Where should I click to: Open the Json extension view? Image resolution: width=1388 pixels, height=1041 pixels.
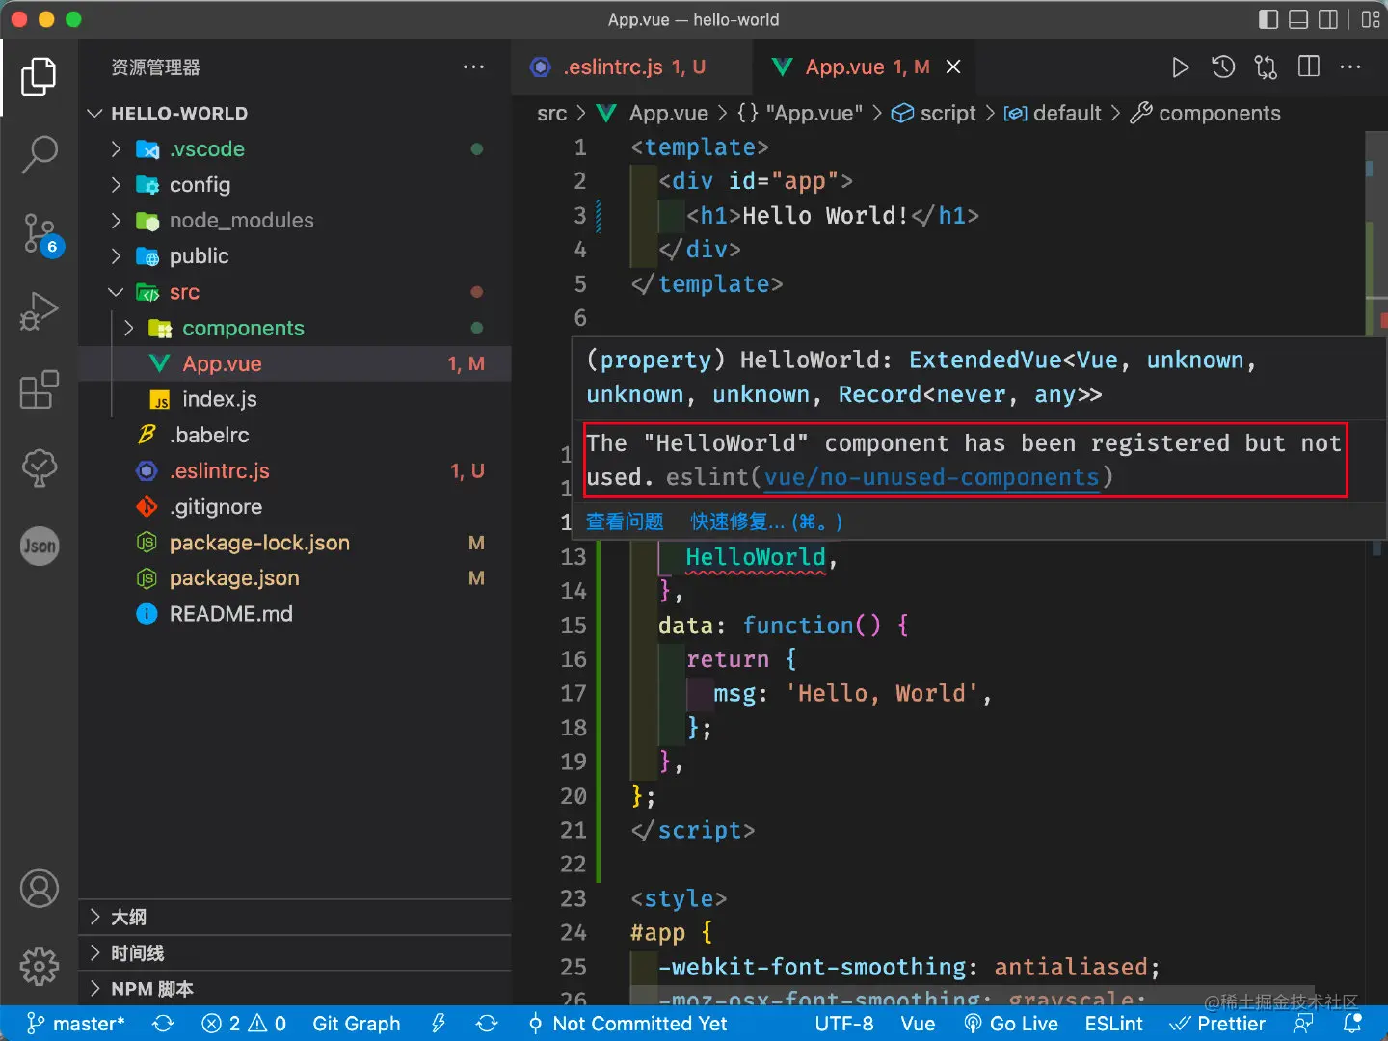pyautogui.click(x=39, y=547)
